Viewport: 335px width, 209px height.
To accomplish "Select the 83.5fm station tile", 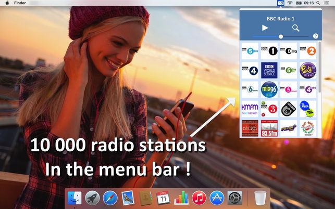I will point(269,128).
